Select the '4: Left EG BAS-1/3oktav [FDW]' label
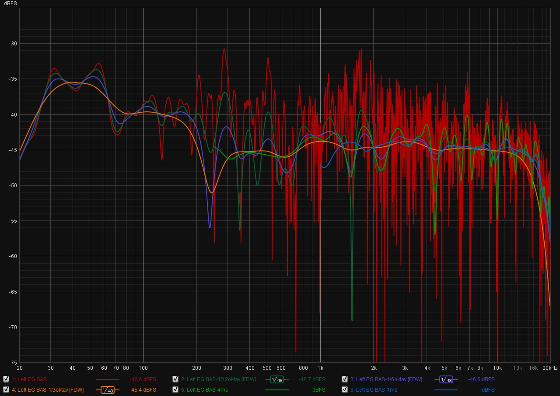Image resolution: width=560 pixels, height=396 pixels. pyautogui.click(x=48, y=390)
